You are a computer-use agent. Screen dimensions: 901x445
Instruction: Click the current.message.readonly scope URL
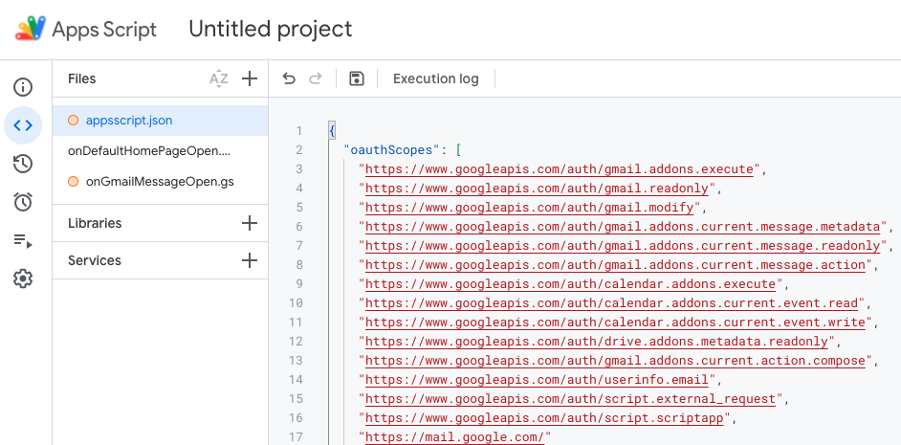click(623, 246)
